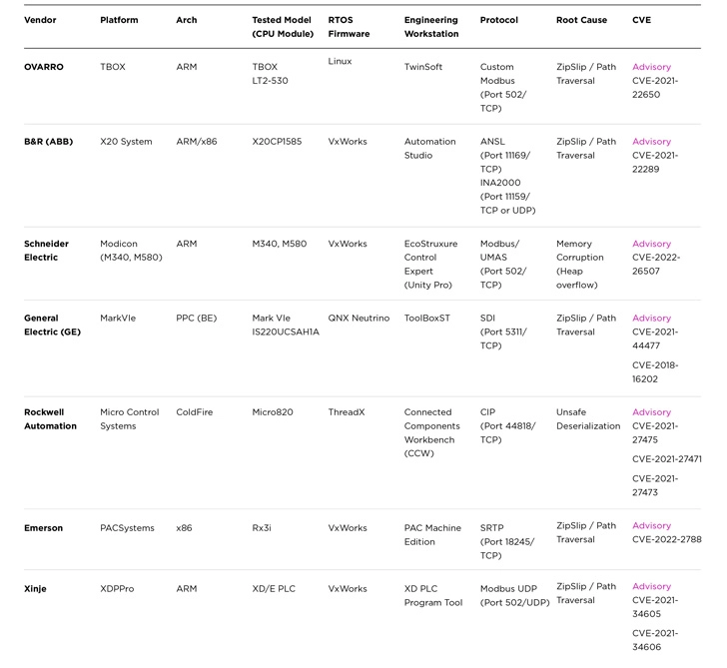This screenshot has width=727, height=668.
Task: Click the OVARRO vendor name
Action: coord(44,67)
